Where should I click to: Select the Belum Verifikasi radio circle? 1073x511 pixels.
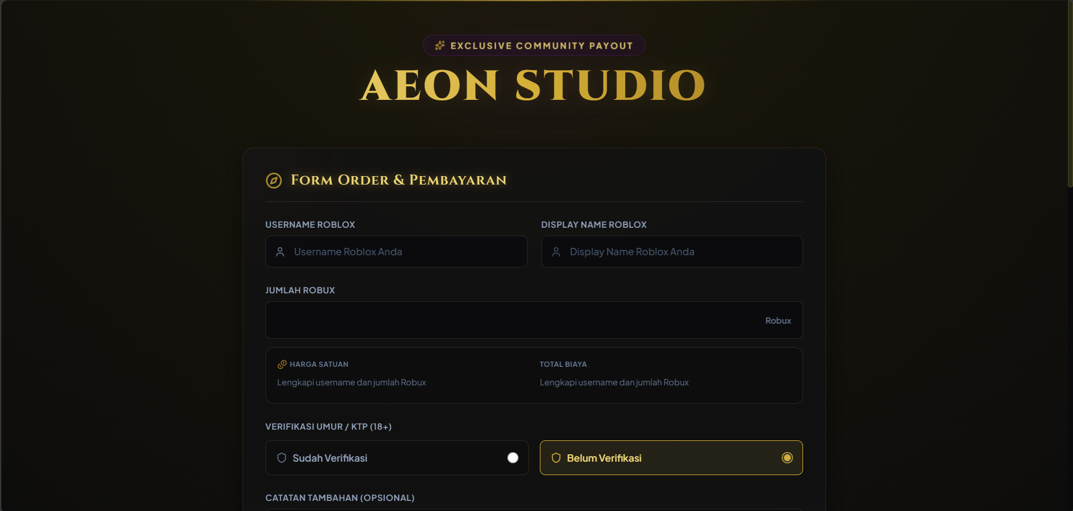pyautogui.click(x=787, y=458)
